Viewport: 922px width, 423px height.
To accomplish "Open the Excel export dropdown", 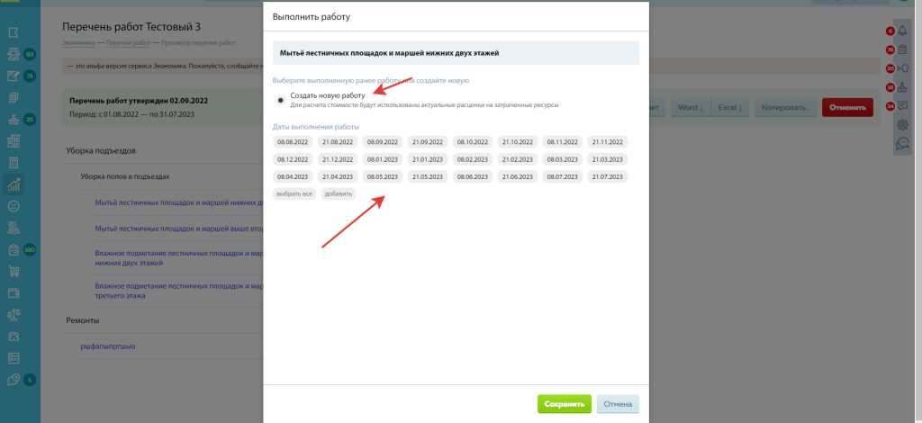I will [x=729, y=107].
